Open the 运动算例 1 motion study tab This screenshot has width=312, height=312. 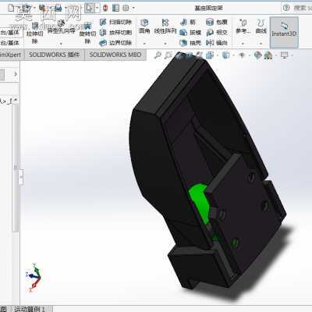30,309
